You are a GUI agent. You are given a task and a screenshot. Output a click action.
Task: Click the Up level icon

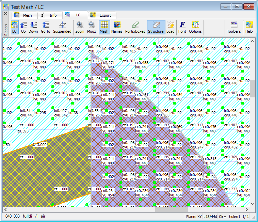pyautogui.click(x=23, y=27)
